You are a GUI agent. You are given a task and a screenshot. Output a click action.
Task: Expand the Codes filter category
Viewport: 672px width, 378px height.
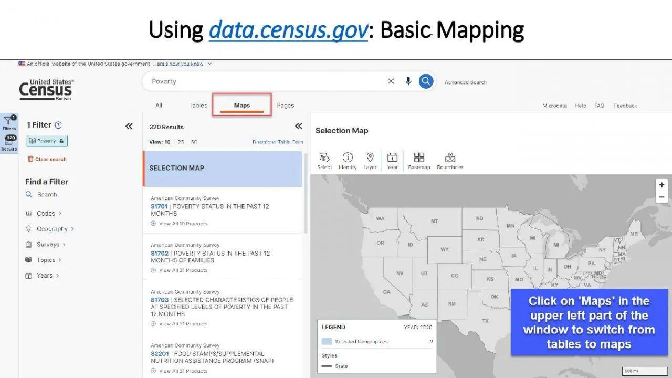tap(44, 213)
